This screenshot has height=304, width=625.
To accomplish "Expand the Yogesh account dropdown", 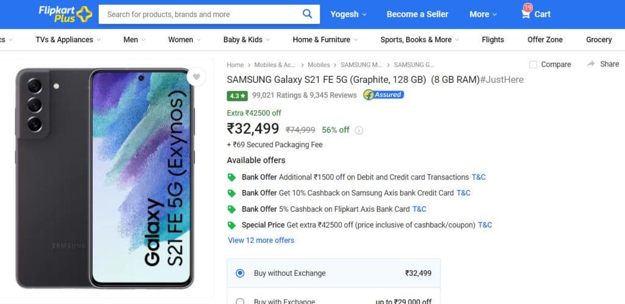I will (x=349, y=14).
